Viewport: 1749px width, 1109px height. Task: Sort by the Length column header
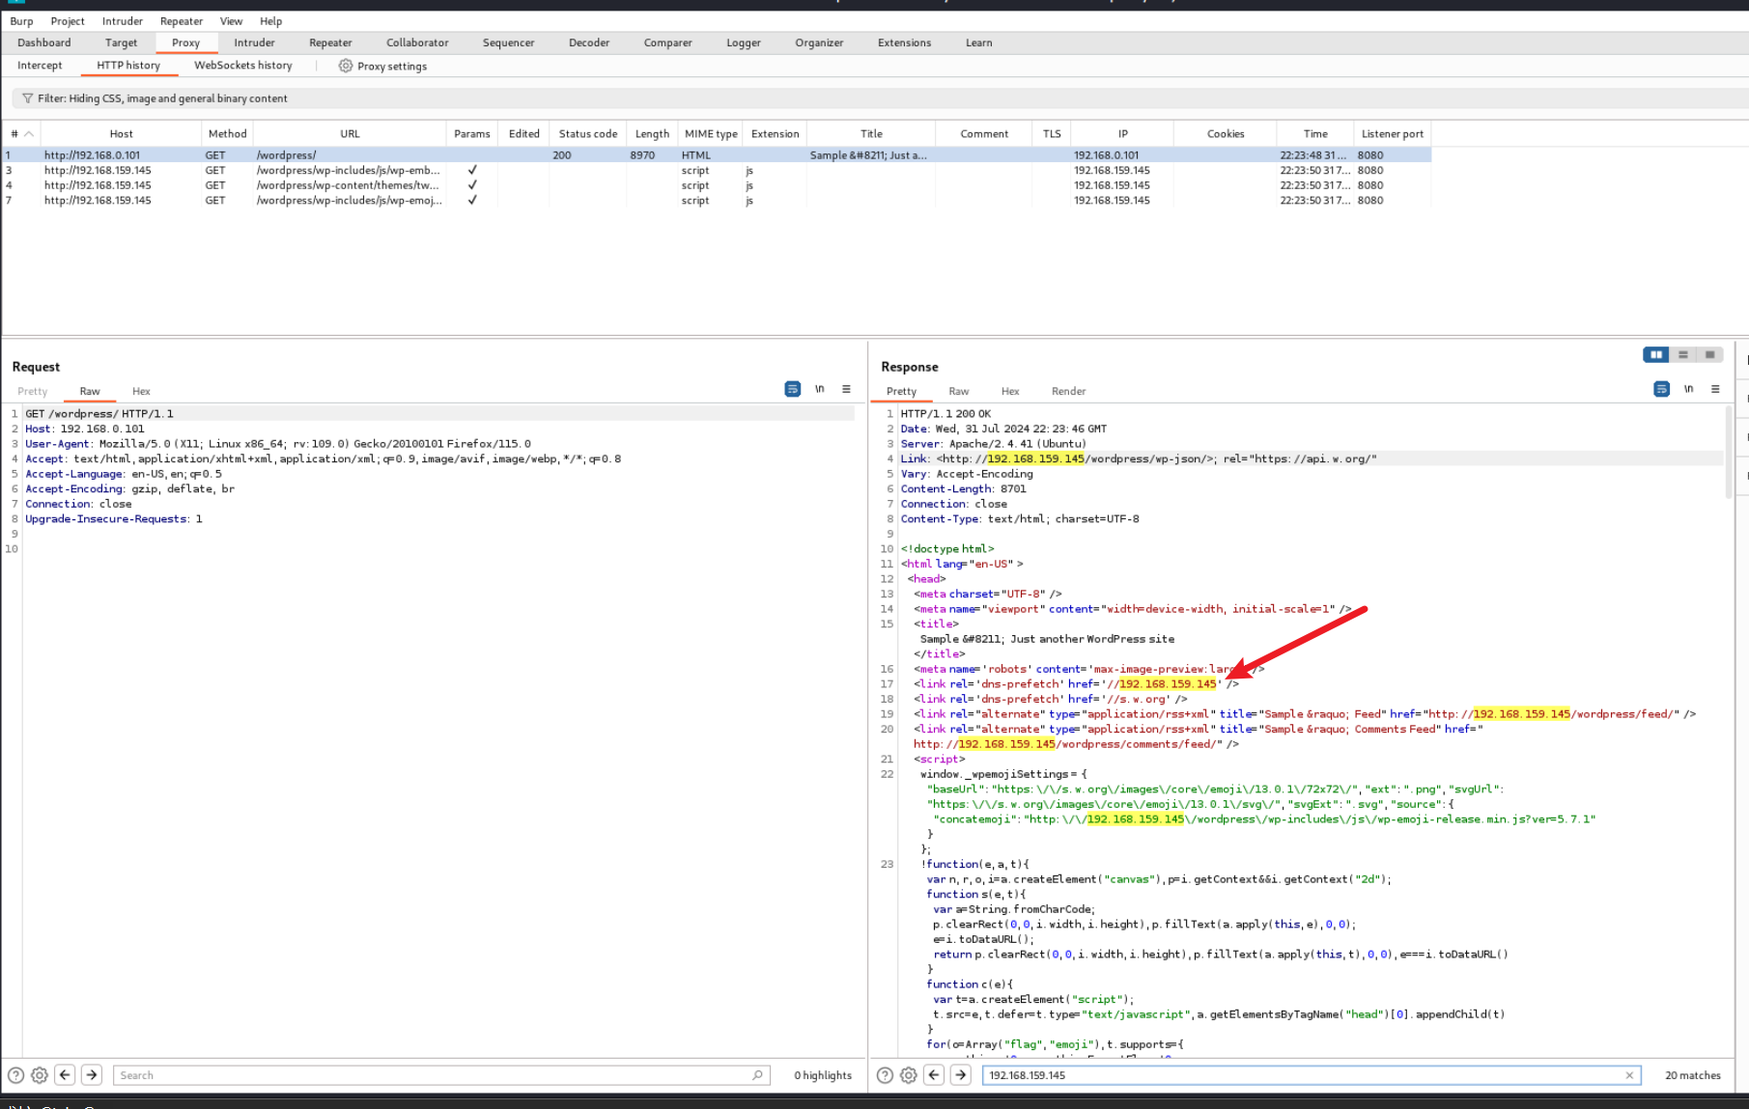652,134
